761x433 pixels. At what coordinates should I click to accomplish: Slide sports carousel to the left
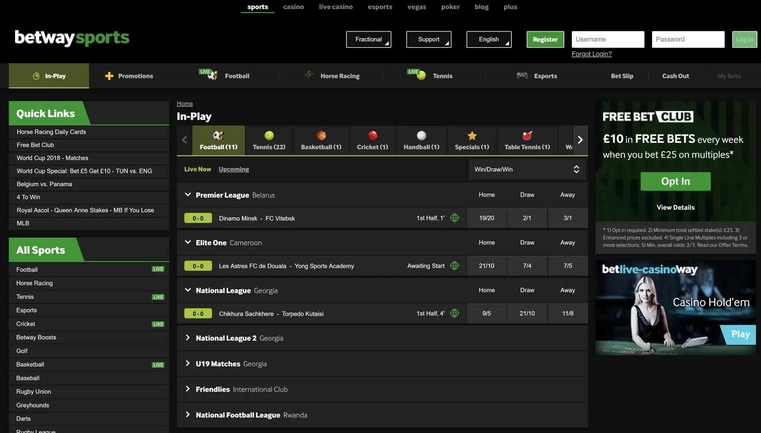tap(184, 140)
